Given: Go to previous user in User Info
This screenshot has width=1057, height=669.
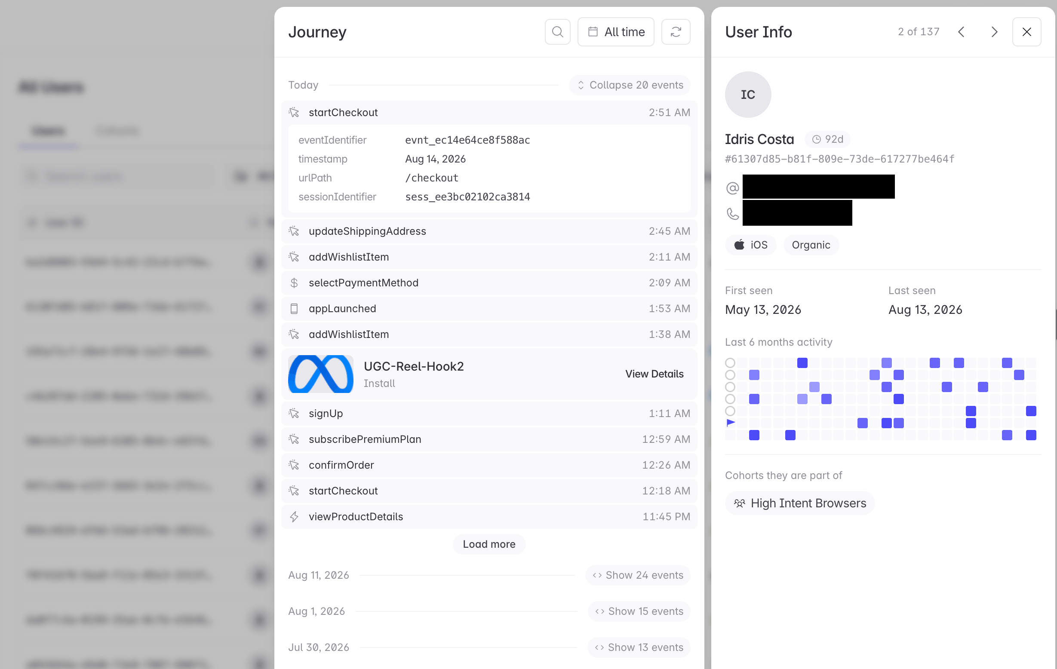Looking at the screenshot, I should (961, 32).
